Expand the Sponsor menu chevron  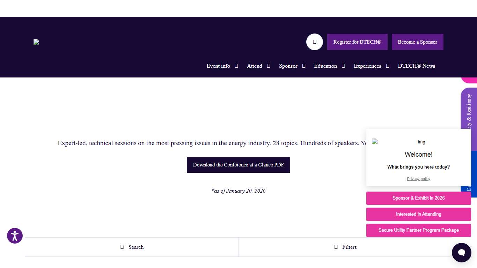(x=304, y=66)
